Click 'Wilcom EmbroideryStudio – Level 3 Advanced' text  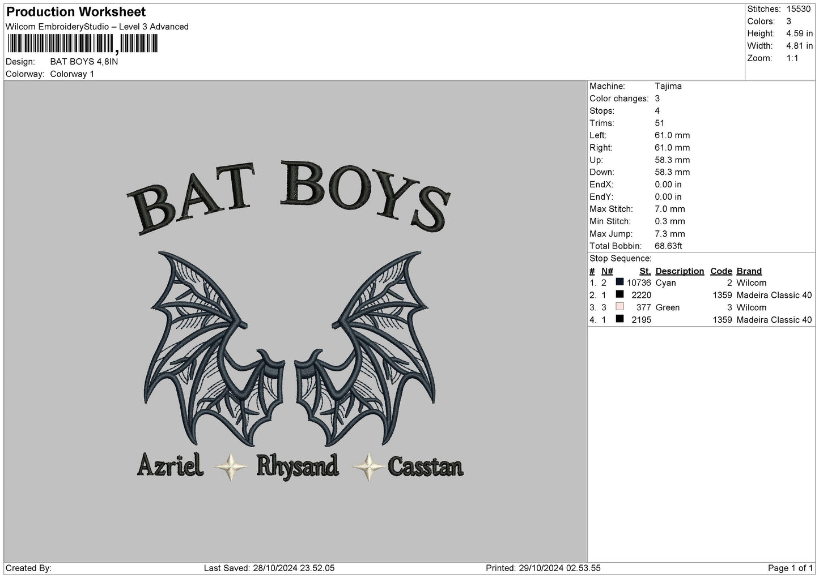[x=97, y=27]
